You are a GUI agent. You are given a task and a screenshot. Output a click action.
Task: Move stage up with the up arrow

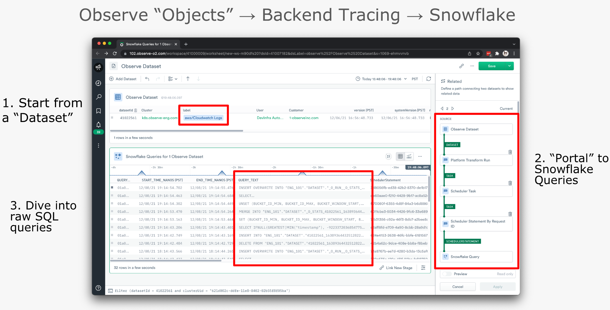pyautogui.click(x=188, y=79)
